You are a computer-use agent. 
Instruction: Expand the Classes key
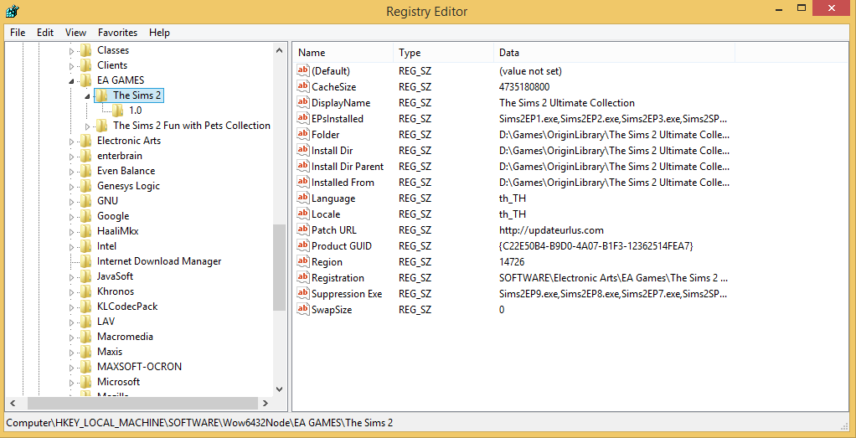[71, 51]
